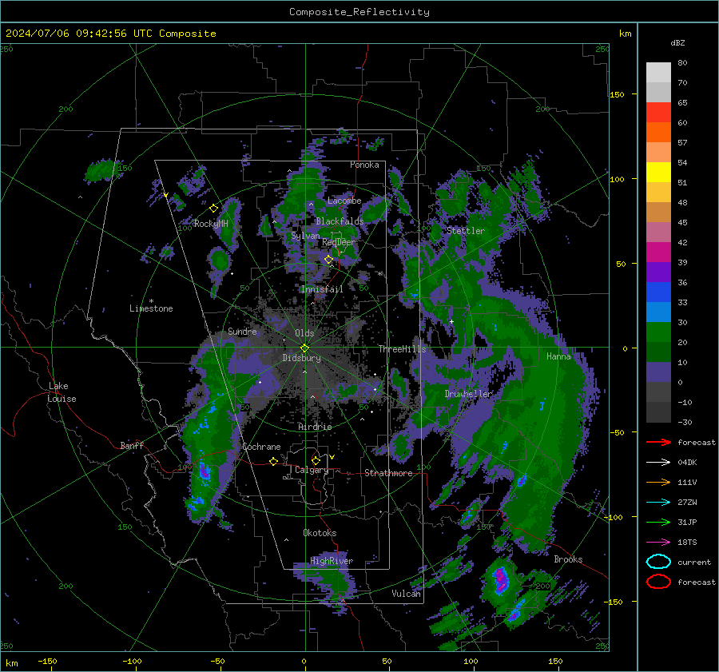Image resolution: width=719 pixels, height=672 pixels.
Task: Click the cyan current ellipse icon
Action: tap(658, 562)
